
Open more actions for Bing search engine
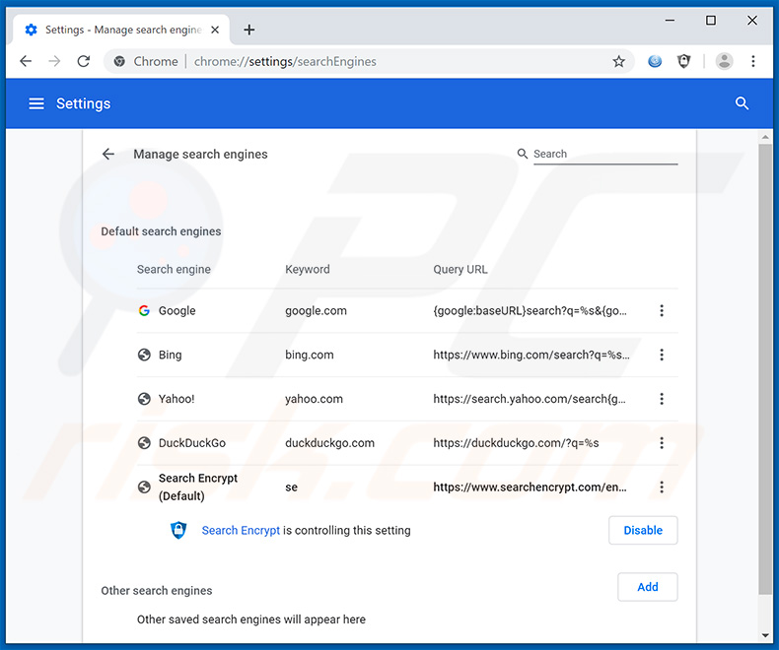662,355
